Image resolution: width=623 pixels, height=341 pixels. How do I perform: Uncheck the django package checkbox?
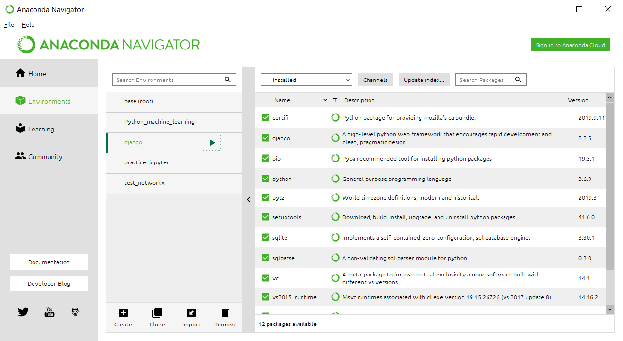click(x=265, y=138)
